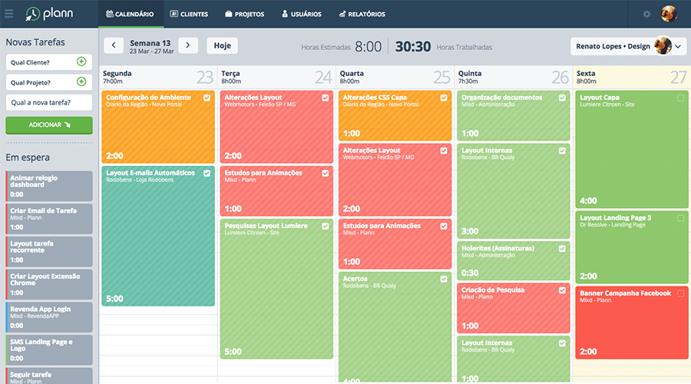Focus the Qual a nova tarefa? field

coord(49,102)
